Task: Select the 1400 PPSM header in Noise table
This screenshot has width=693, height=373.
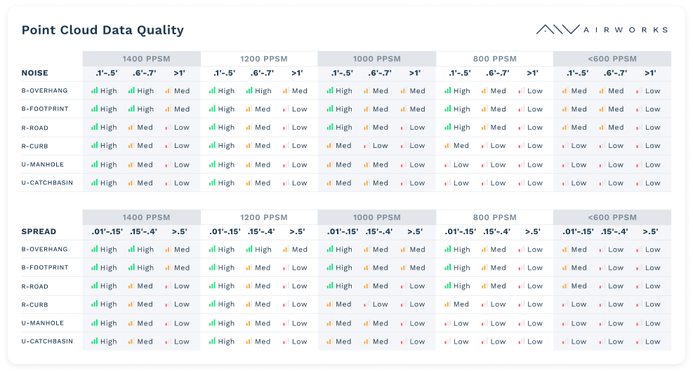Action: 141,59
